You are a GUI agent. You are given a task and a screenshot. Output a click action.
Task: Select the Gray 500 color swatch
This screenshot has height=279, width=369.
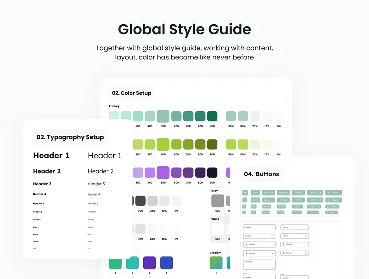tap(218, 201)
